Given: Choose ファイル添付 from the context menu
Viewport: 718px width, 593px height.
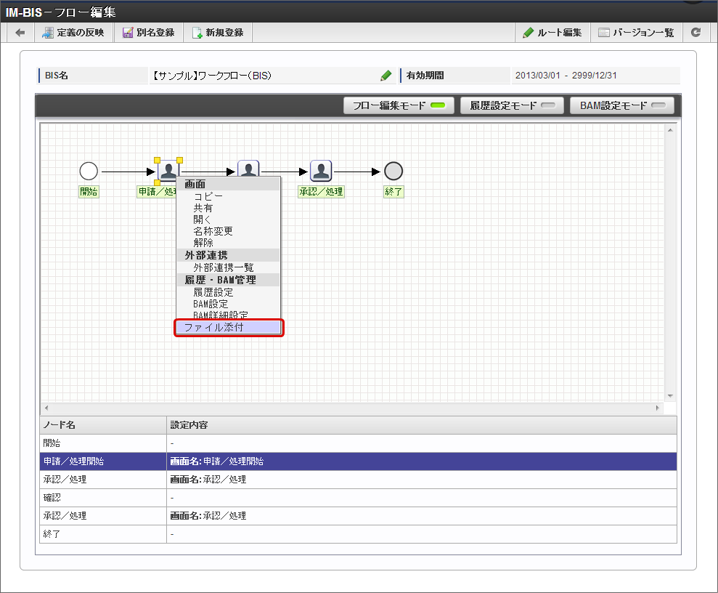Looking at the screenshot, I should coord(229,328).
